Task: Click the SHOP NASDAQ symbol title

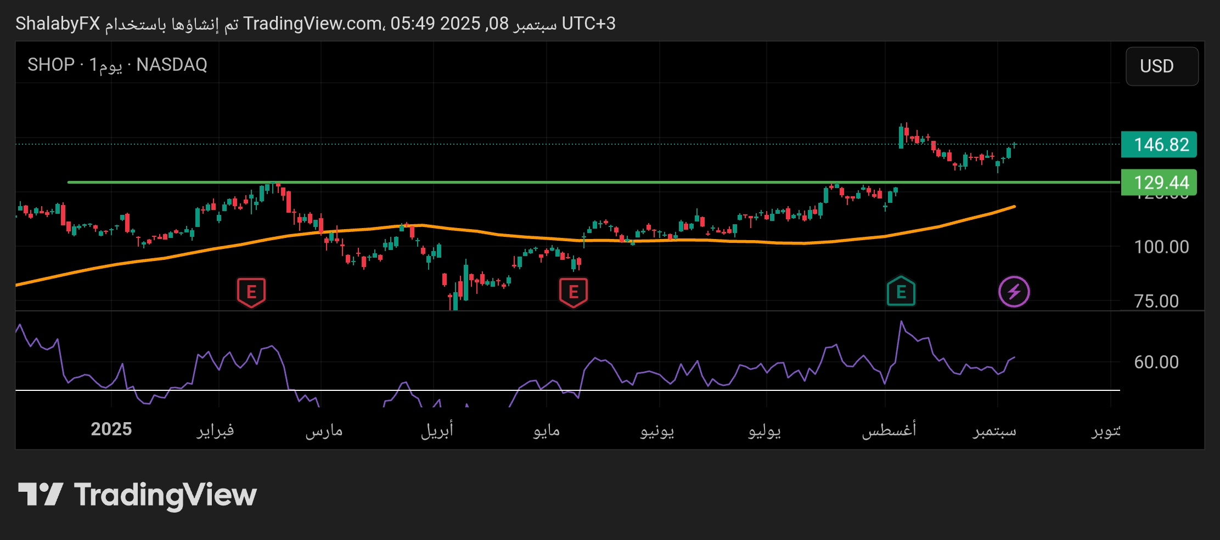Action: click(117, 65)
